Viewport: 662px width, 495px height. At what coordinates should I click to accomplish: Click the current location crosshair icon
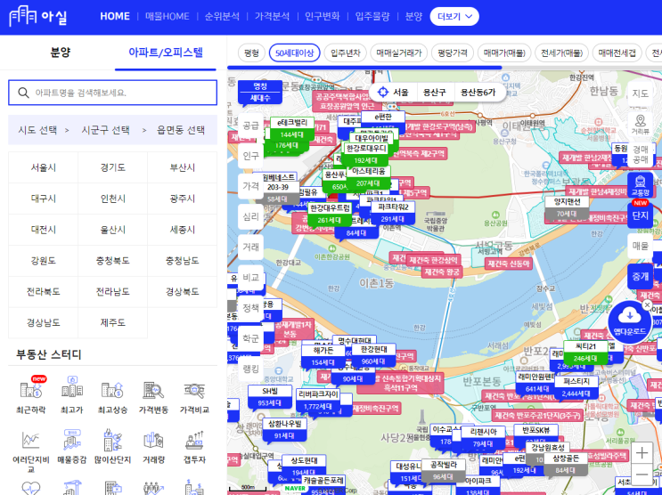383,92
